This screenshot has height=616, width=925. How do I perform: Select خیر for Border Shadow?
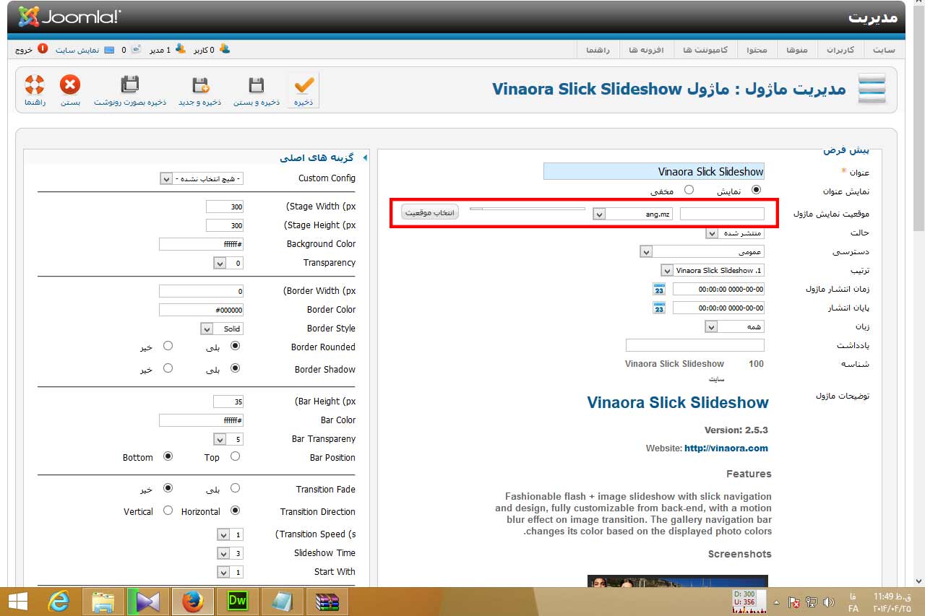pos(168,368)
